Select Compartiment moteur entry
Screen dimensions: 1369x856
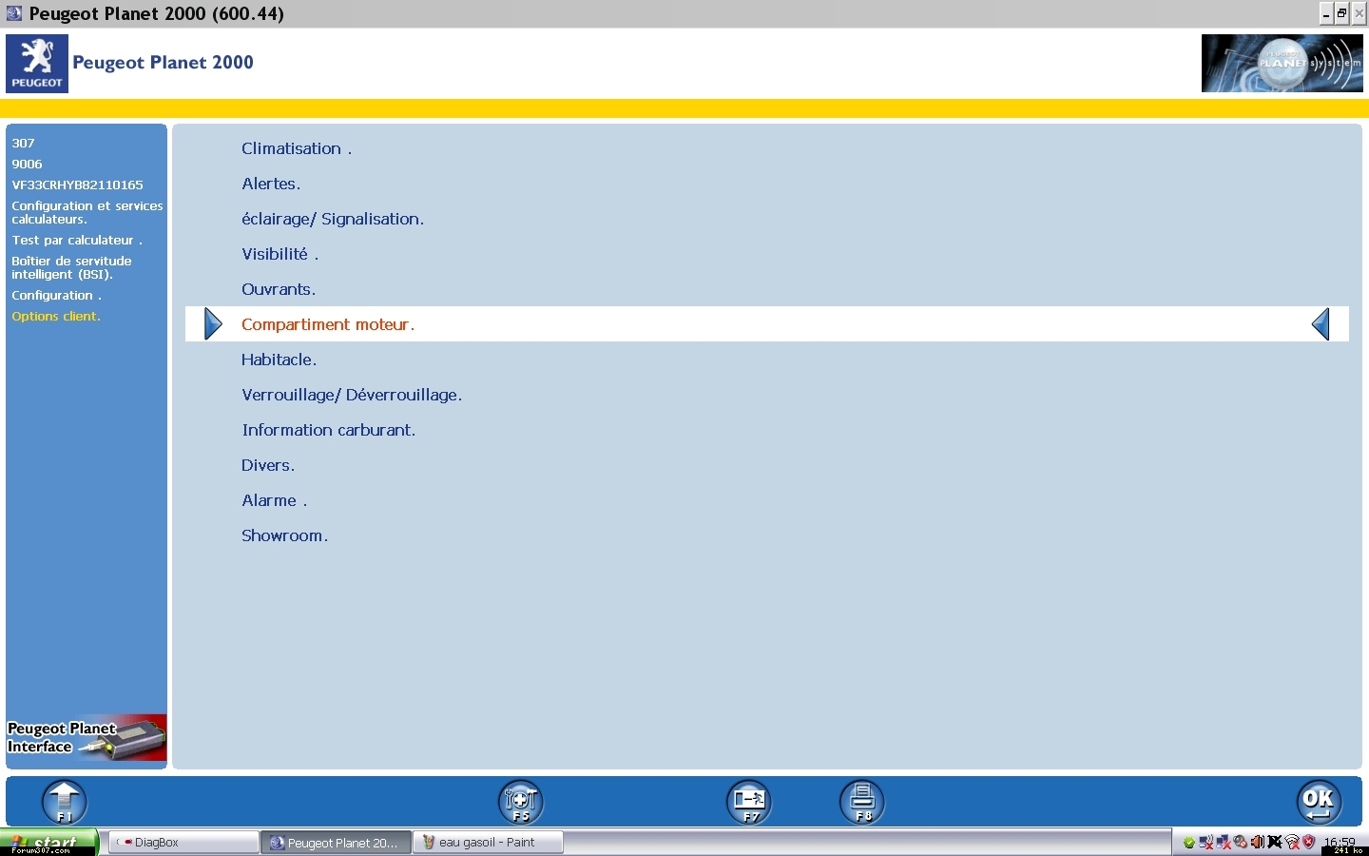327,324
